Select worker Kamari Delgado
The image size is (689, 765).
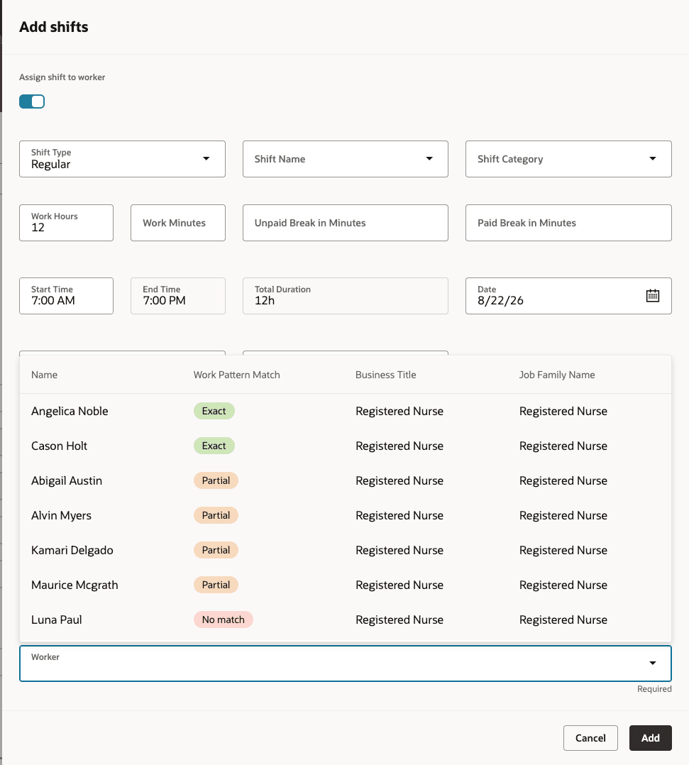(346, 551)
